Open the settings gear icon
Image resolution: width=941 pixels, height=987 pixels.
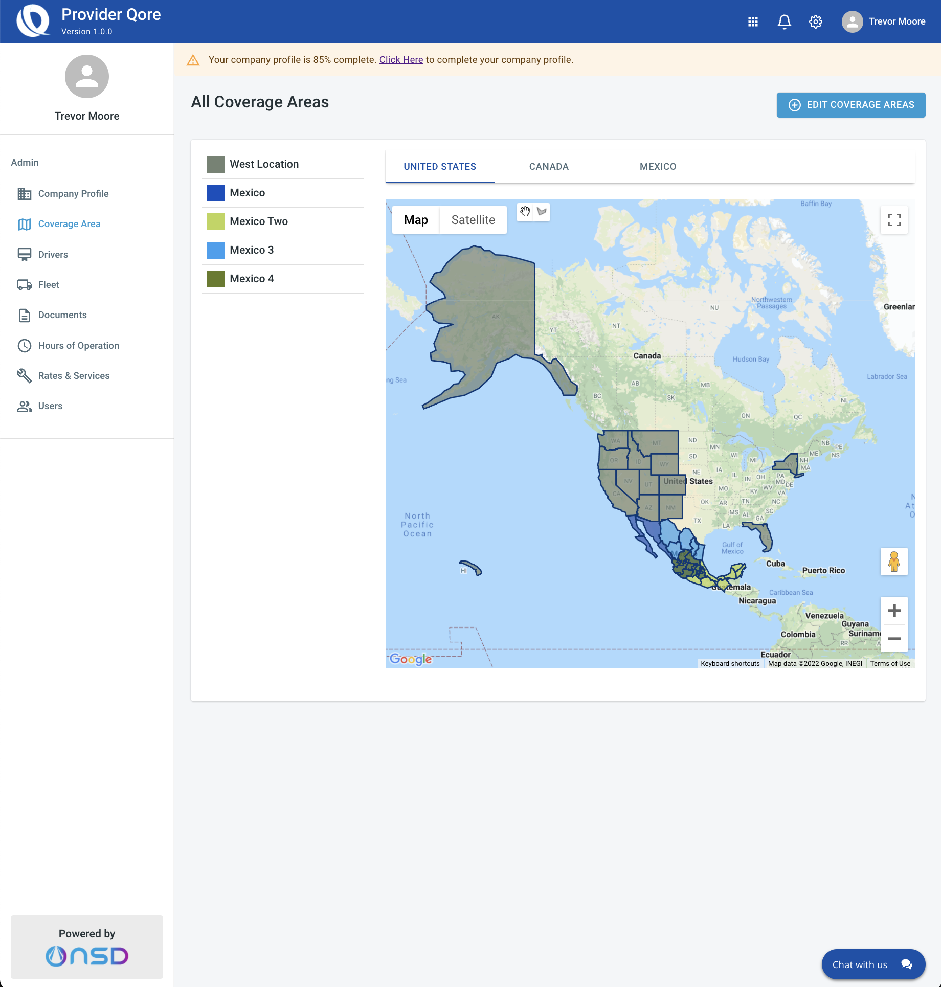point(816,21)
